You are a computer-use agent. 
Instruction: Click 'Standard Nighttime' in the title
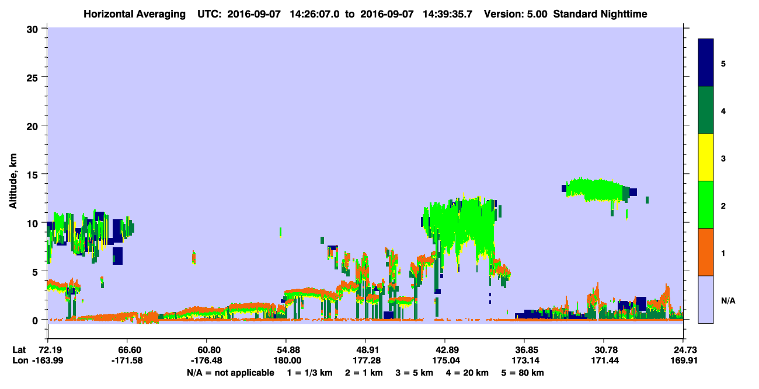point(600,14)
